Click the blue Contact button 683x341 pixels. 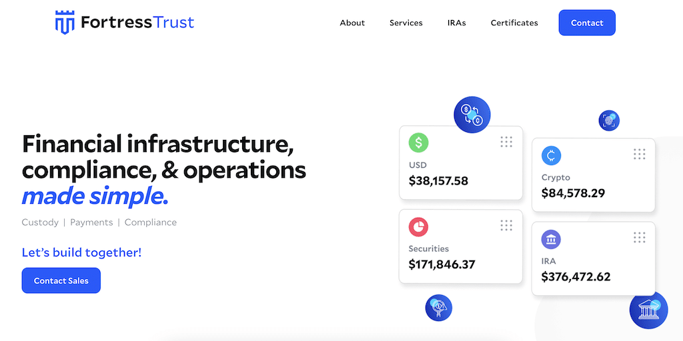coord(587,23)
